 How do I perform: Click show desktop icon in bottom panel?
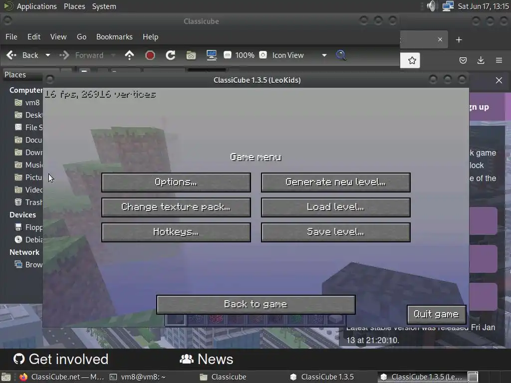point(6,377)
